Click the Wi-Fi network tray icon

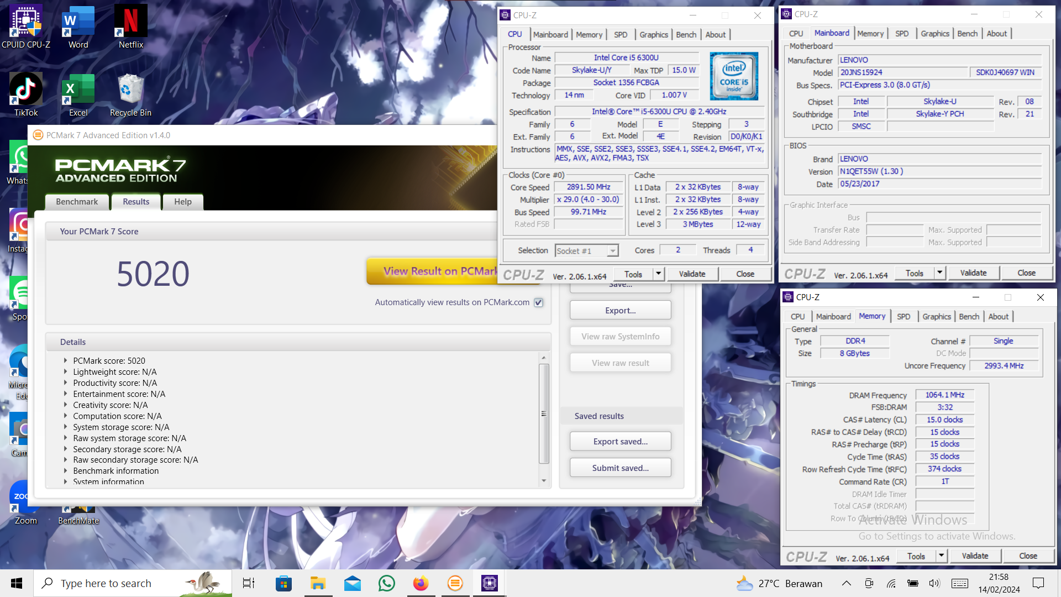(891, 583)
